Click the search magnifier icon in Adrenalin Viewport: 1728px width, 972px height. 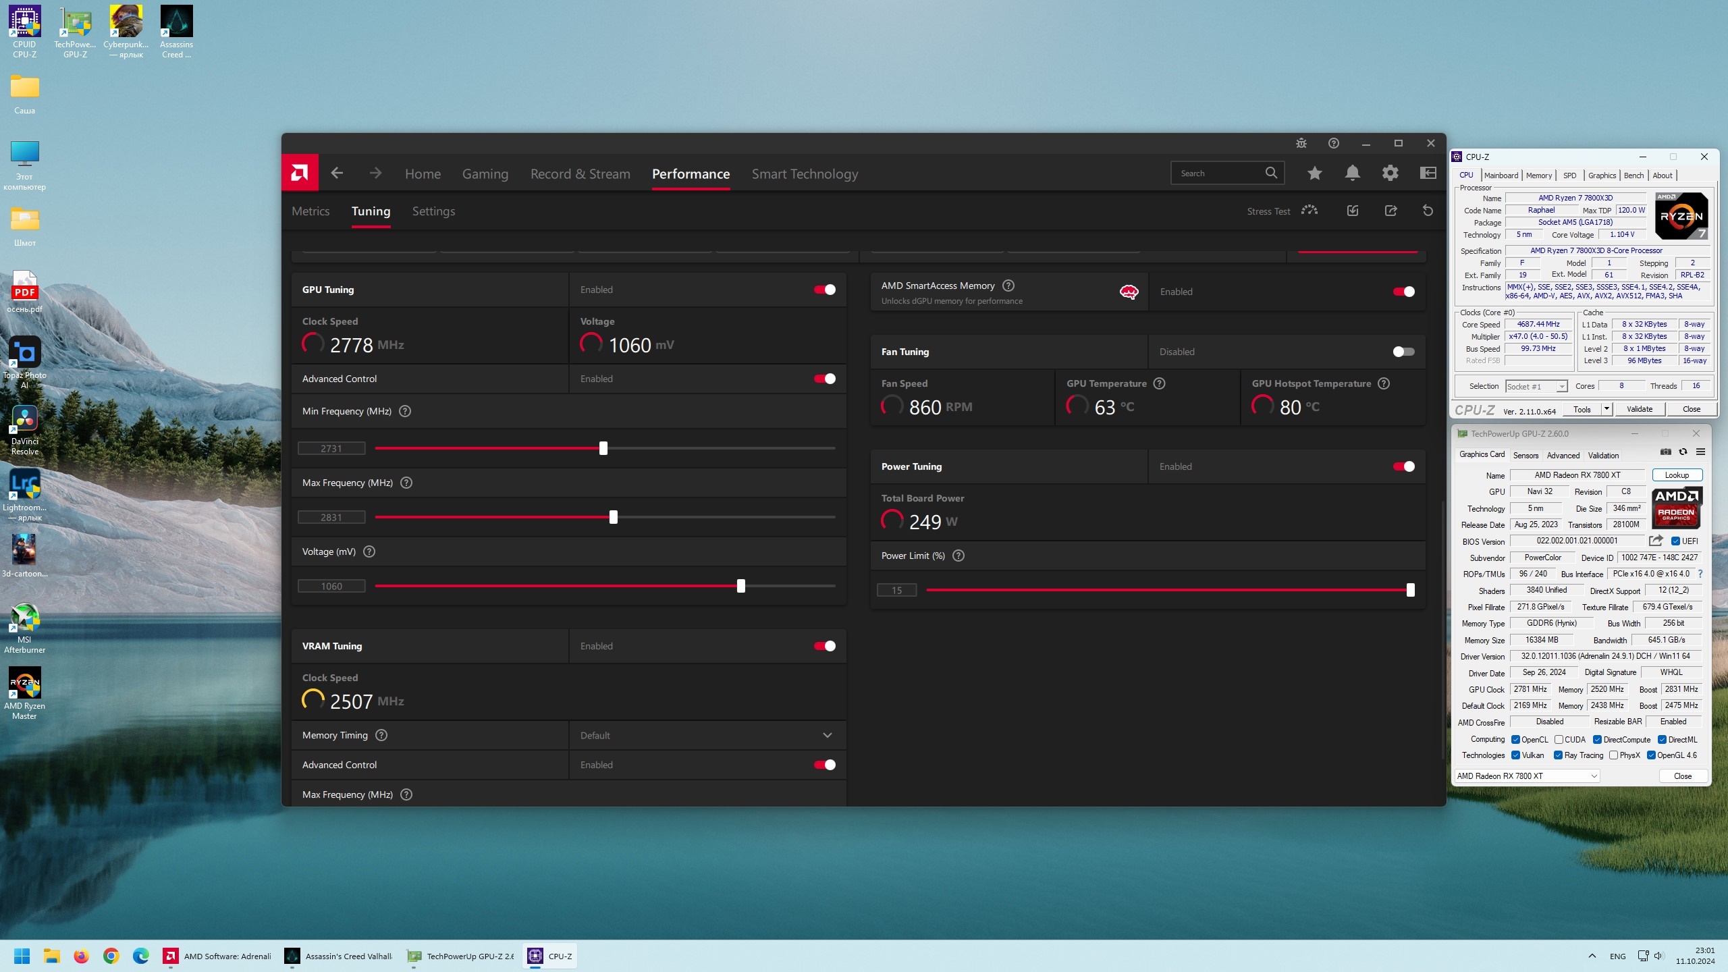tap(1271, 173)
